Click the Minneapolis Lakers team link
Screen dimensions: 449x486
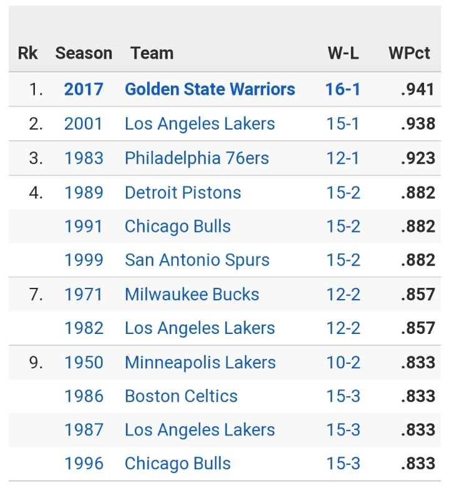(x=200, y=362)
